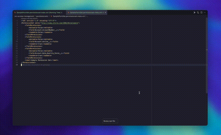Click the vertical scrollbar of the editor
Viewport: 221px width, 135px height.
coord(207,55)
